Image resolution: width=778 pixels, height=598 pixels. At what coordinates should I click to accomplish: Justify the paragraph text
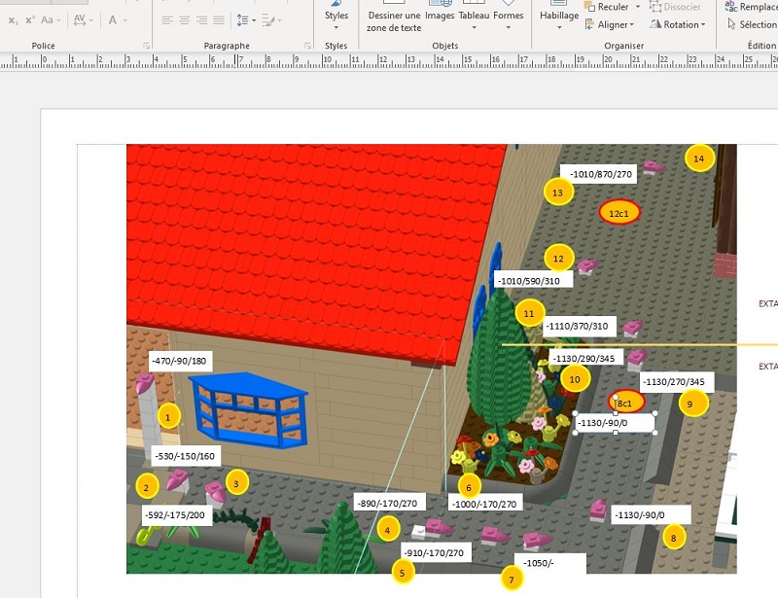tap(219, 20)
